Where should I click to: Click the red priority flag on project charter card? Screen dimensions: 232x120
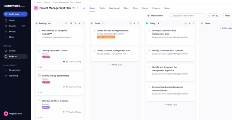coord(64,62)
